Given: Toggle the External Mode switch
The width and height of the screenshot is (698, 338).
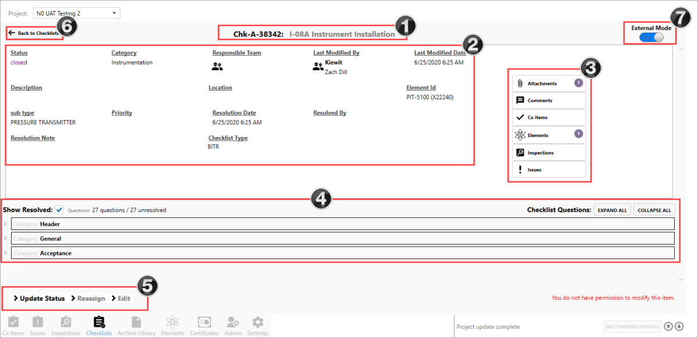Looking at the screenshot, I should tap(650, 37).
